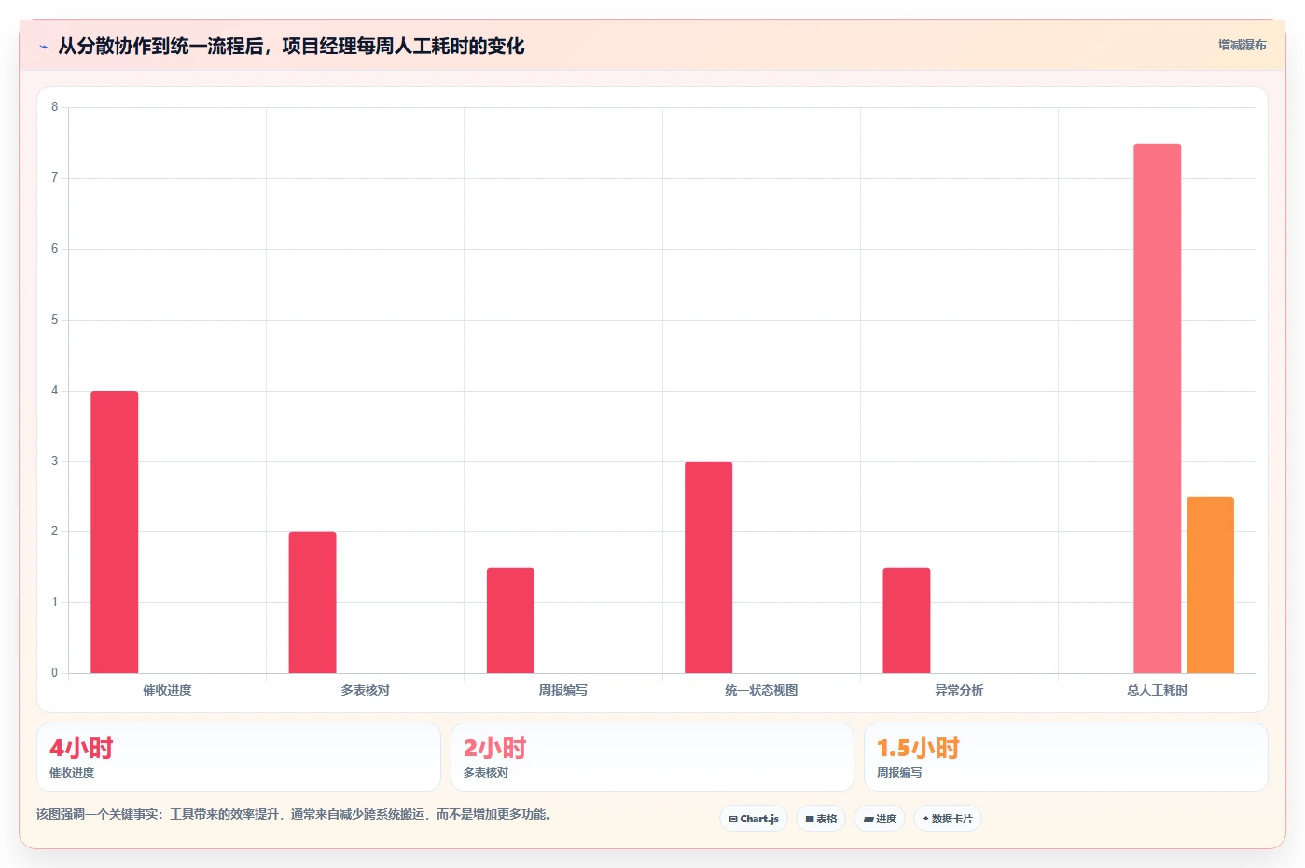Click the 统一状态视图 x-axis label

(761, 690)
